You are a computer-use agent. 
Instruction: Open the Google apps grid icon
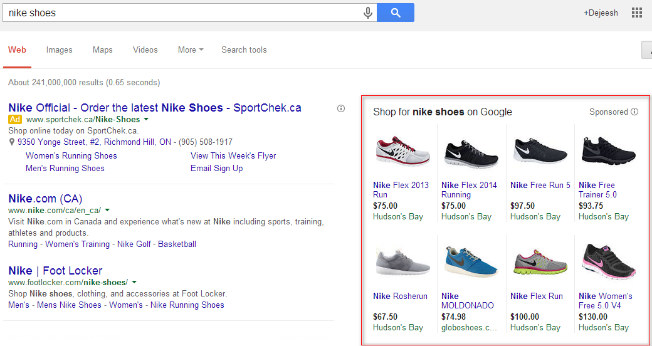pos(636,13)
